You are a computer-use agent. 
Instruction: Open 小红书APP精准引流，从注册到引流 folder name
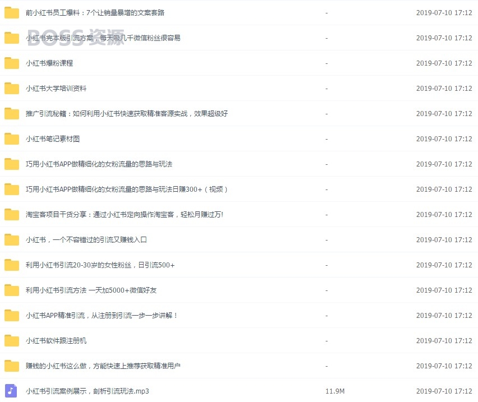point(102,316)
